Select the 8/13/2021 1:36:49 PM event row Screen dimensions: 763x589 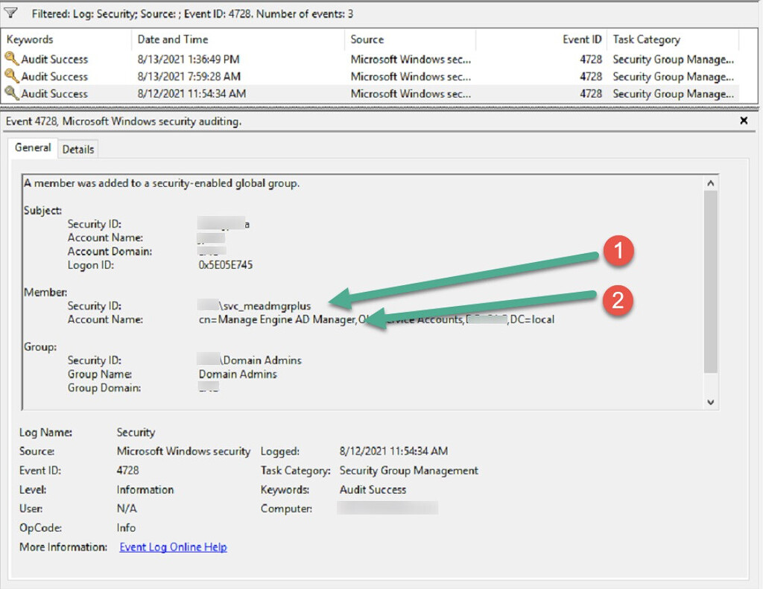click(x=224, y=59)
